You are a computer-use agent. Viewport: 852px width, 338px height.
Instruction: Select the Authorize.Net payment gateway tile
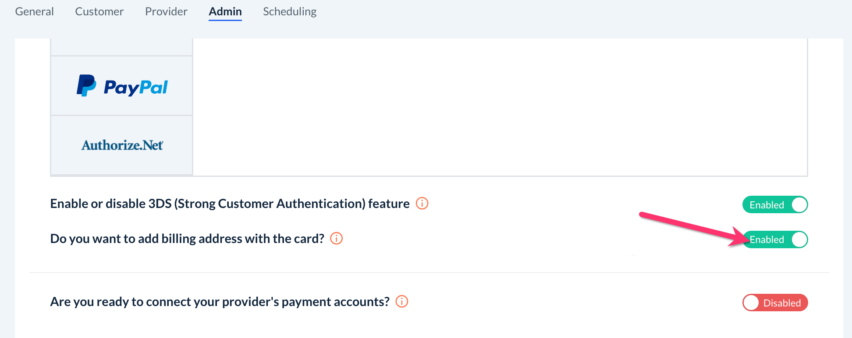[122, 145]
